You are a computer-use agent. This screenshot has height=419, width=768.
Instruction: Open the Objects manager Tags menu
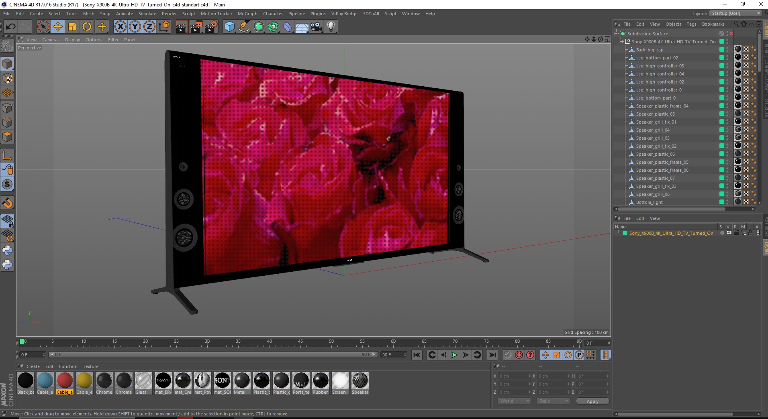pos(691,24)
